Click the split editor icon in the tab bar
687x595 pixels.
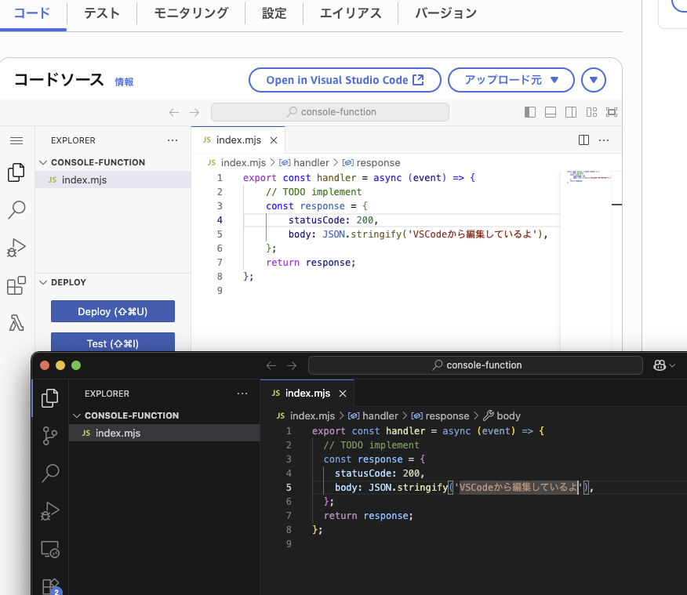tap(583, 140)
